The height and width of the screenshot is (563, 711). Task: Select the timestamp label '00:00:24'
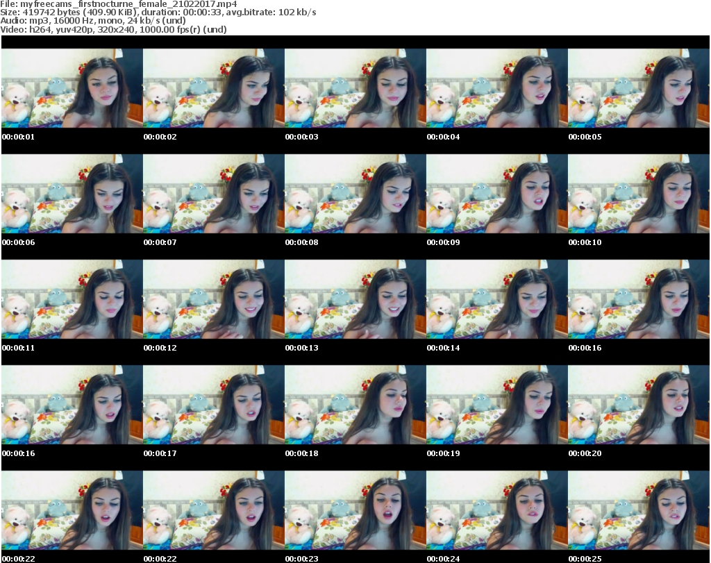pos(443,559)
